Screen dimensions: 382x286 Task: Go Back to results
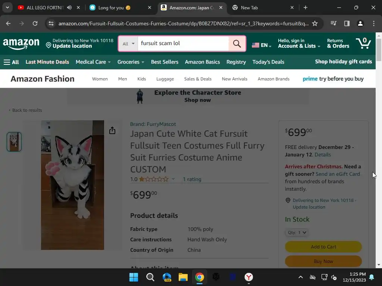[x=26, y=110]
